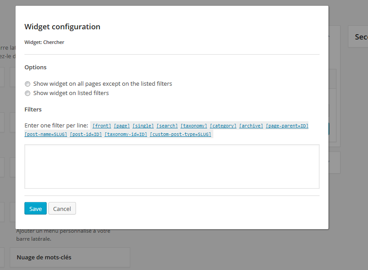This screenshot has width=368, height=270.
Task: Insert the [post-name=SLUG] filter tag
Action: [46, 134]
